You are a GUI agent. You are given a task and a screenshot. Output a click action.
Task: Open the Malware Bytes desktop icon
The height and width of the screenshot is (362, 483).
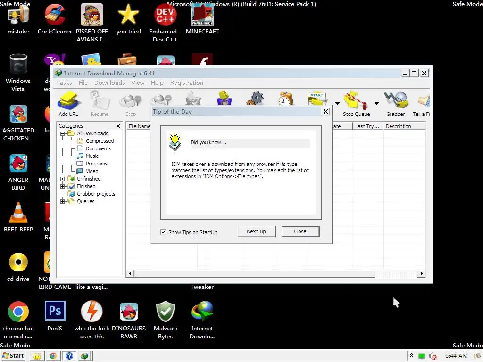[x=166, y=320]
